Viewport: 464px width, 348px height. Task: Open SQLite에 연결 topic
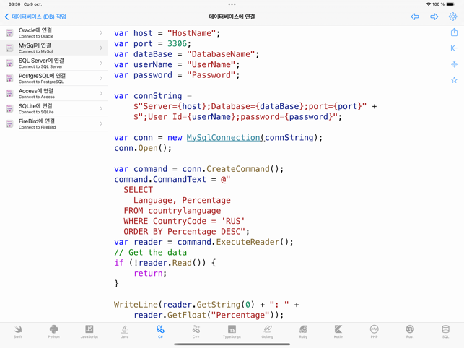pyautogui.click(x=54, y=108)
